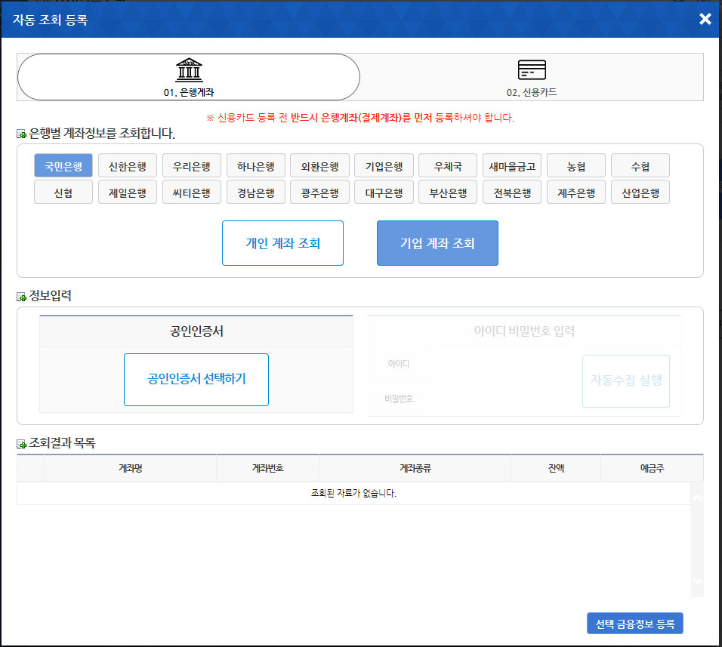
Task: Click 기업 계좌 조회 button
Action: pos(437,243)
